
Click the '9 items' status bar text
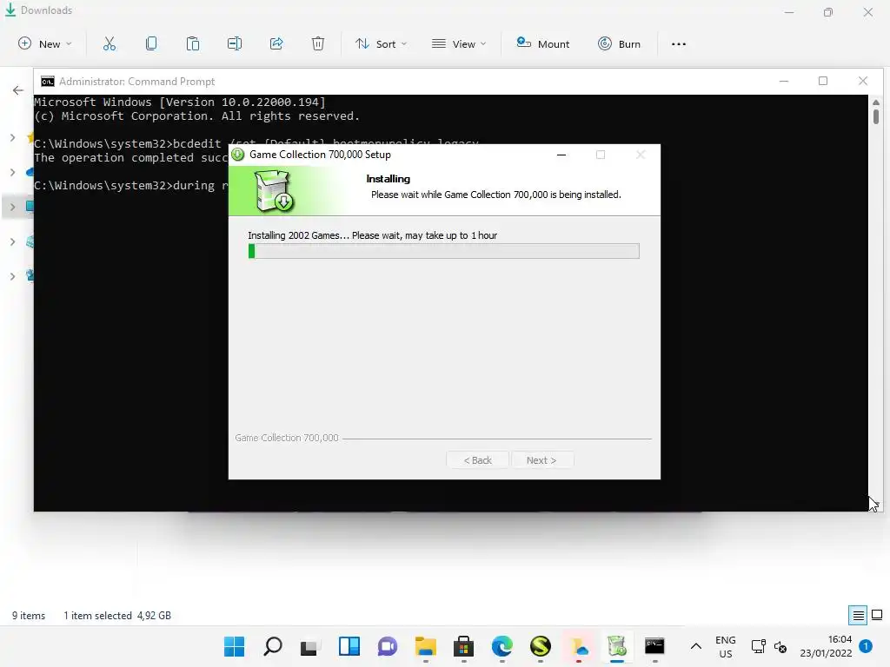click(x=29, y=616)
